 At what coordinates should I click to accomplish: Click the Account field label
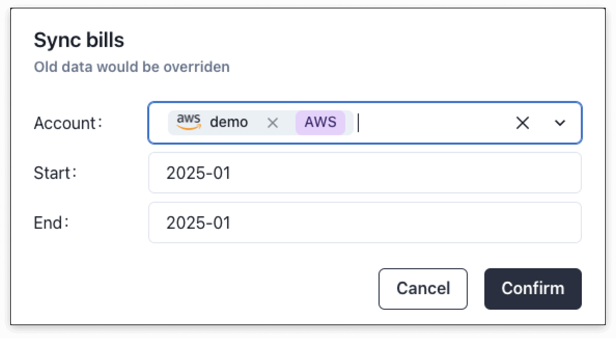pos(68,123)
